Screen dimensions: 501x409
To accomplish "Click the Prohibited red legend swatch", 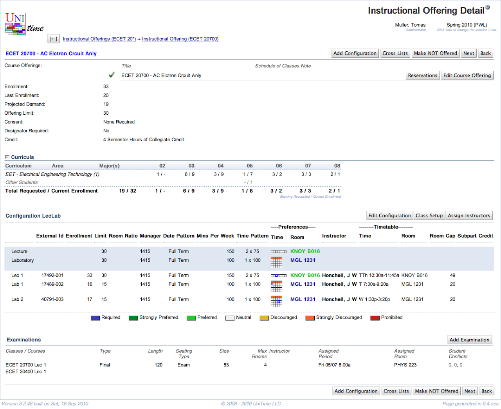I will [x=375, y=318].
